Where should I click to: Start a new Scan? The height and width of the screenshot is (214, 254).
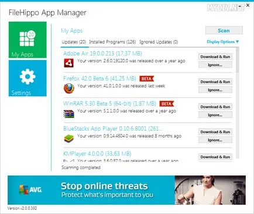(x=224, y=30)
